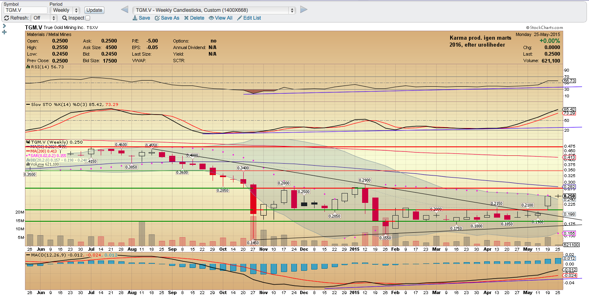The height and width of the screenshot is (299, 589).
Task: Click the latest weekly candle at 0.250
Action: [557, 196]
